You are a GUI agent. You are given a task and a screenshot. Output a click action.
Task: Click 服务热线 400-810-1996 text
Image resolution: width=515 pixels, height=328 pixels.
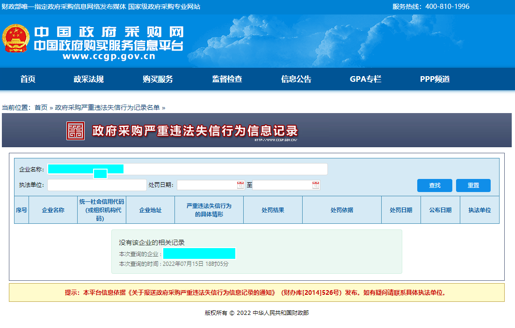coord(431,7)
